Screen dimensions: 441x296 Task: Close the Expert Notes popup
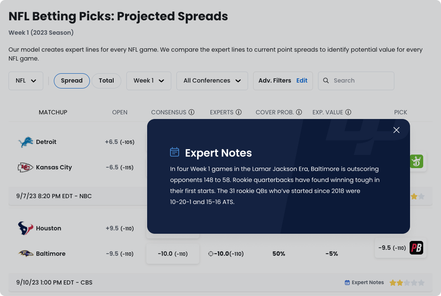coord(396,130)
